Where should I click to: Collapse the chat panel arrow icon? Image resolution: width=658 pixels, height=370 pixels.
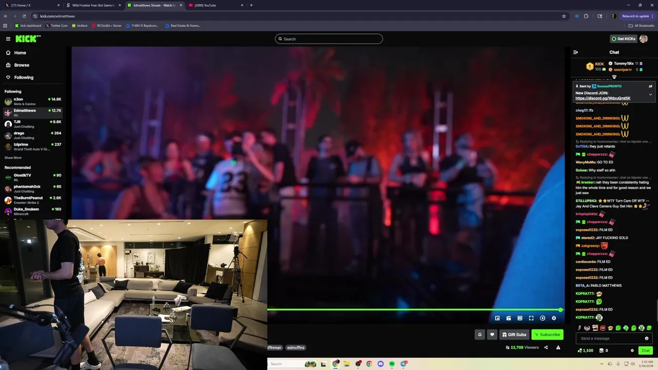point(576,52)
